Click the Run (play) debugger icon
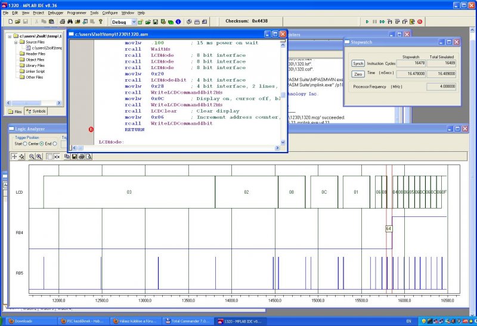Viewport: 477px width, 326px height. click(367, 21)
